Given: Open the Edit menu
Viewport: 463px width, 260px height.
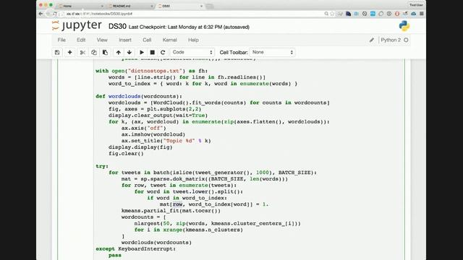Looking at the screenshot, I should (81, 40).
